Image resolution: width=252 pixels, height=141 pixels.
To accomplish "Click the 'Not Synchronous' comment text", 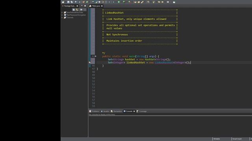I will point(117,34).
